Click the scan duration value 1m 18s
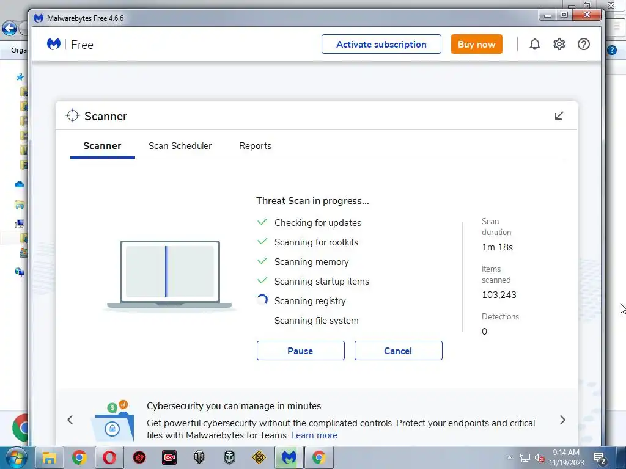The image size is (626, 469). (x=498, y=247)
